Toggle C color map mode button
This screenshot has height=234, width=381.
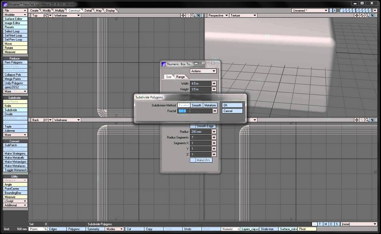[331, 224]
